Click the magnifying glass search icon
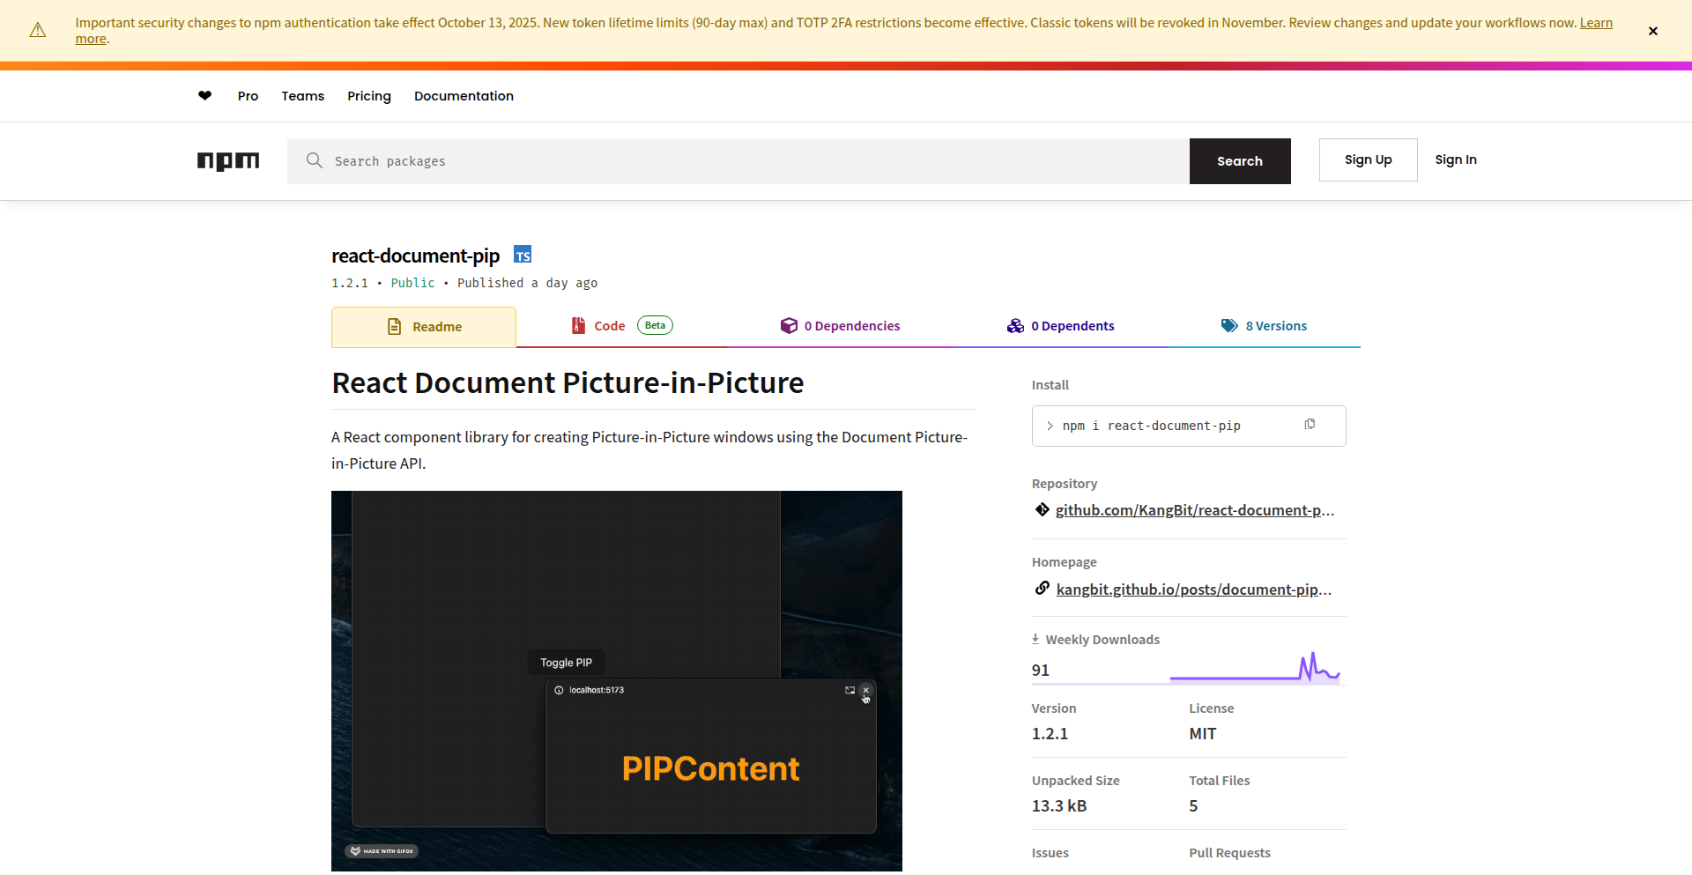 pos(314,160)
